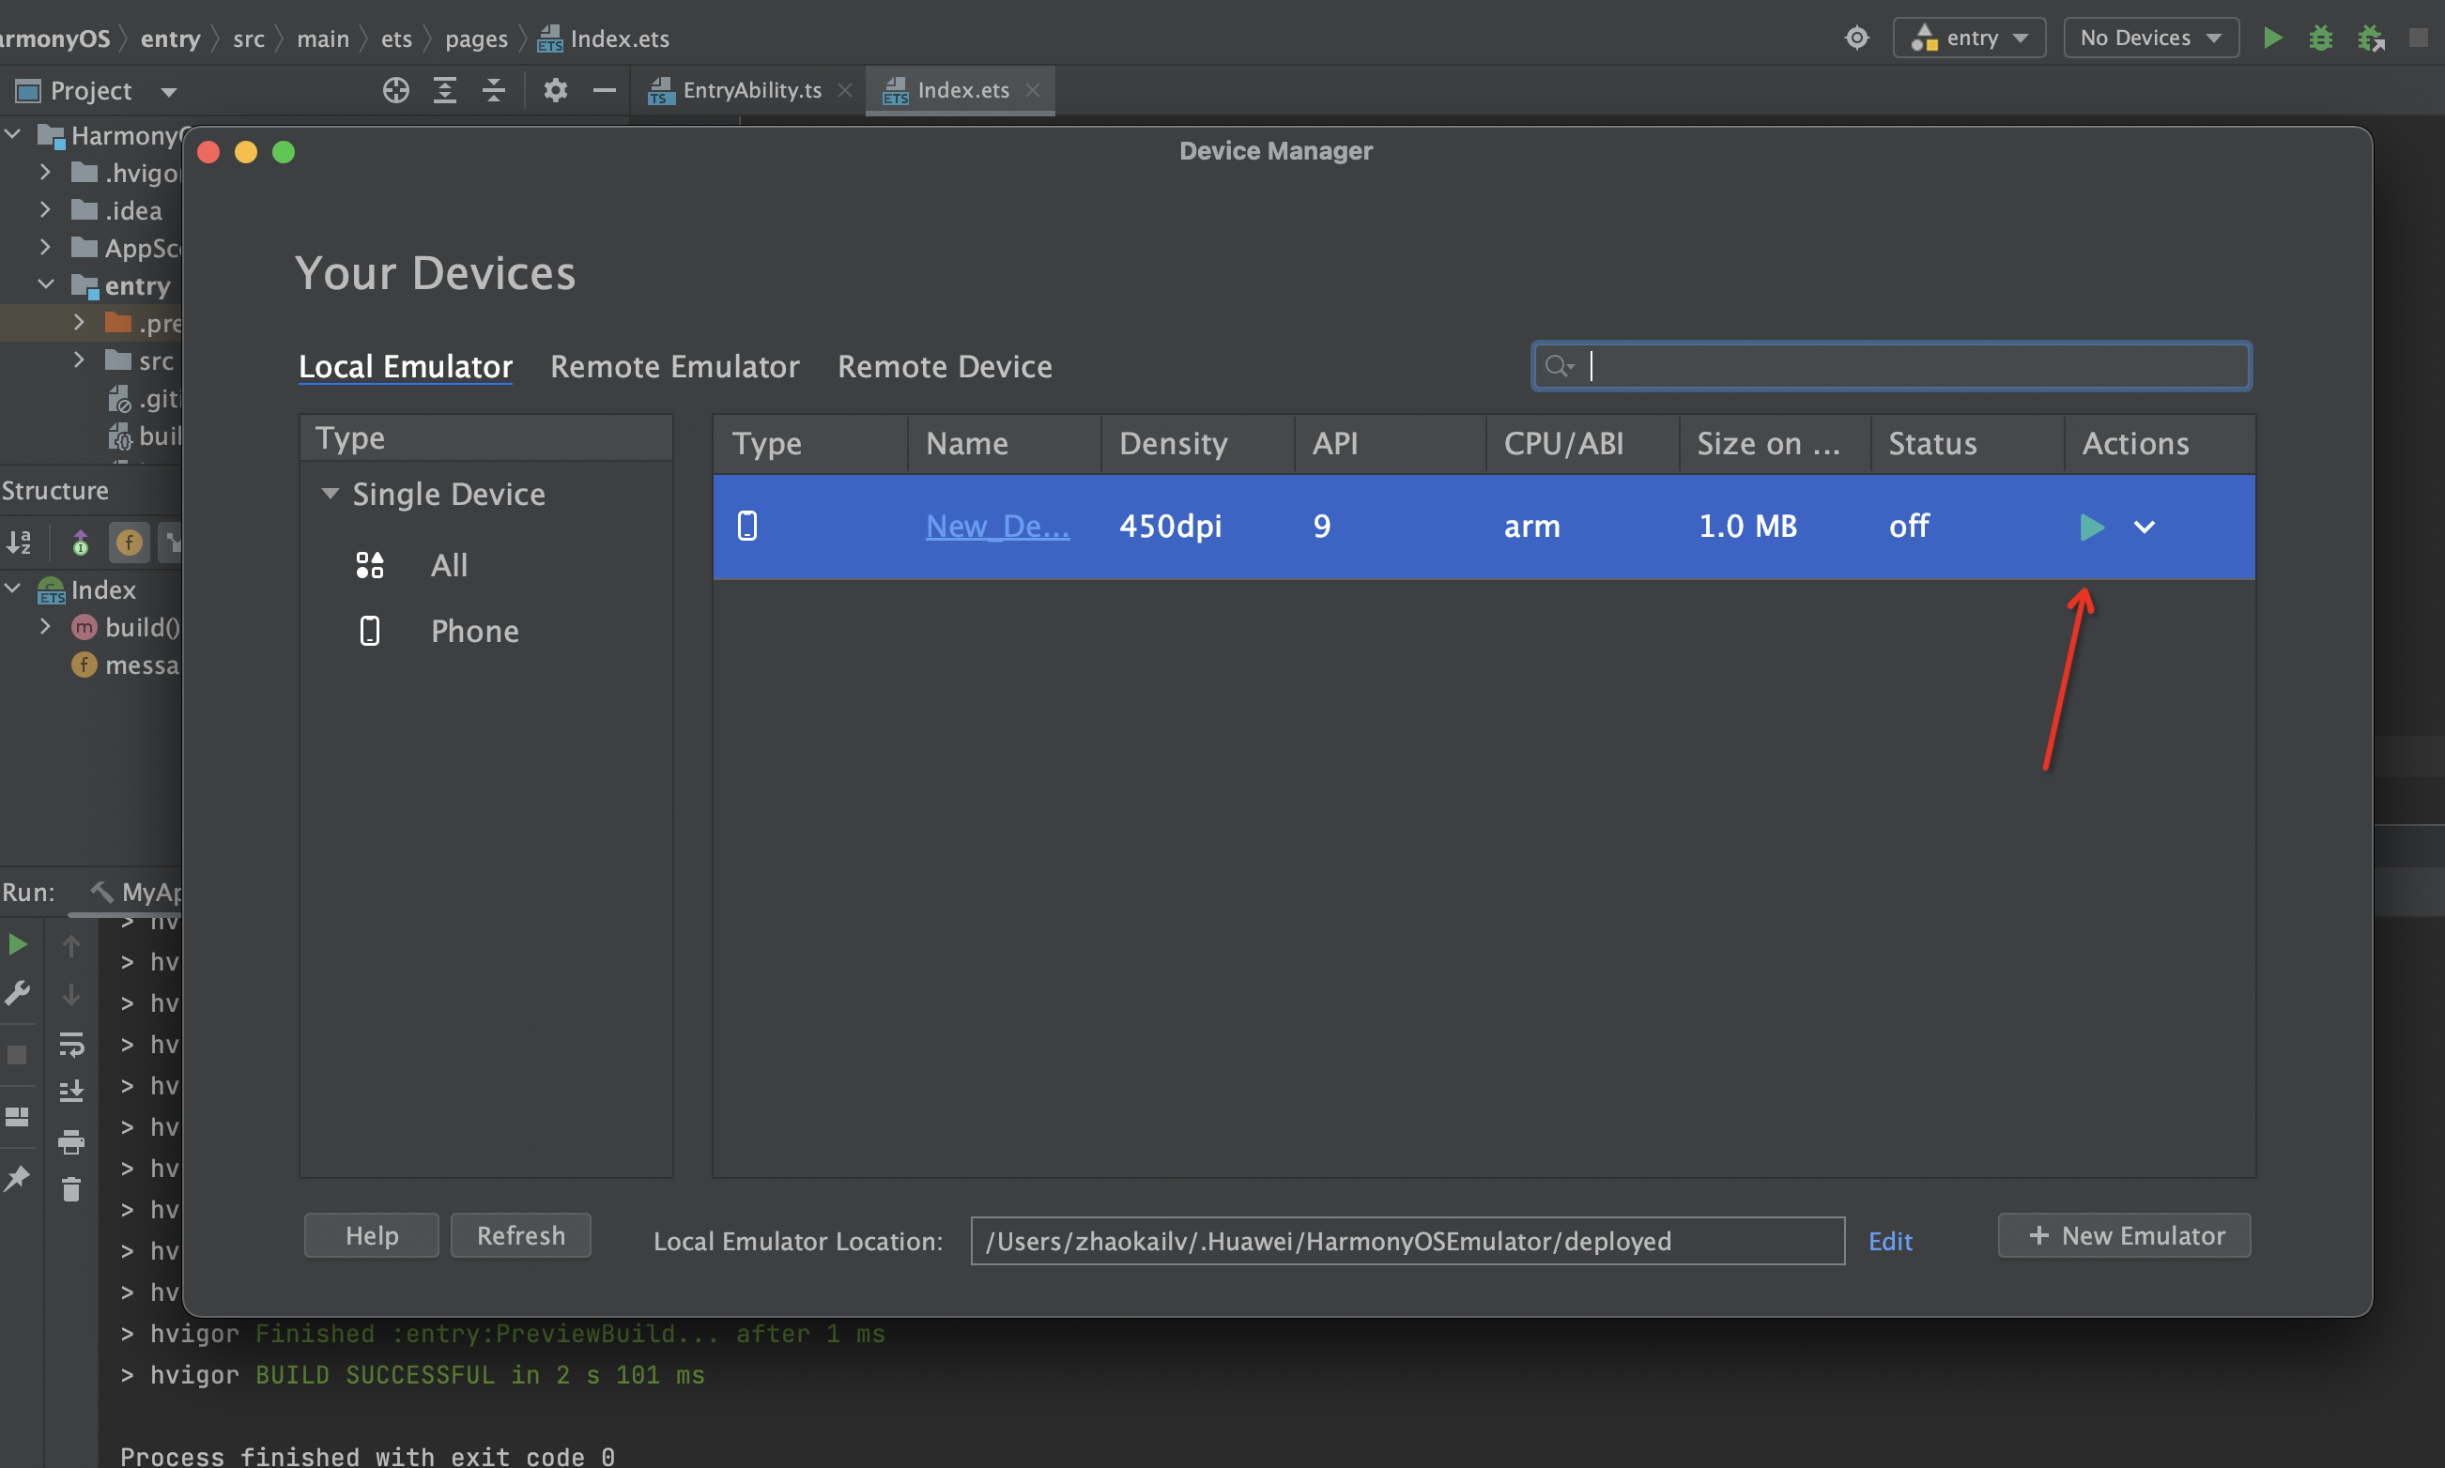Screen dimensions: 2445x1468
Task: Open the New_De... row actions dropdown chevron
Action: (x=2144, y=528)
